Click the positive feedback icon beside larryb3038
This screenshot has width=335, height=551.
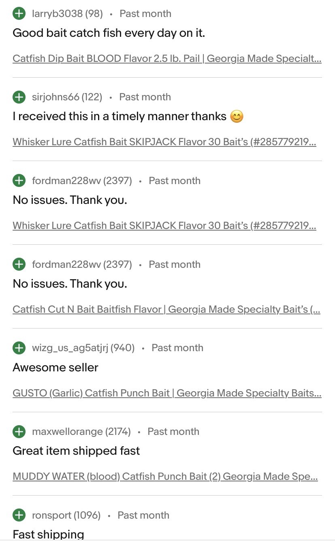pos(19,14)
